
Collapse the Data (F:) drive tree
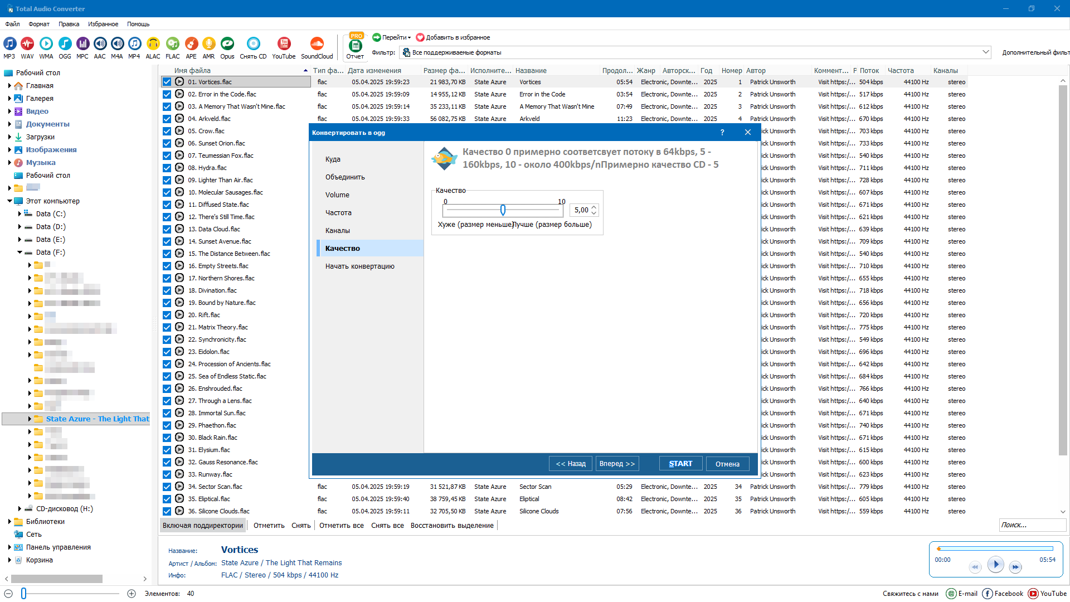click(20, 253)
